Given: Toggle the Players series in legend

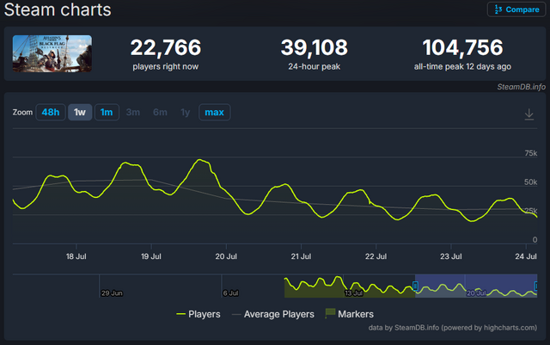Looking at the screenshot, I should pos(199,314).
